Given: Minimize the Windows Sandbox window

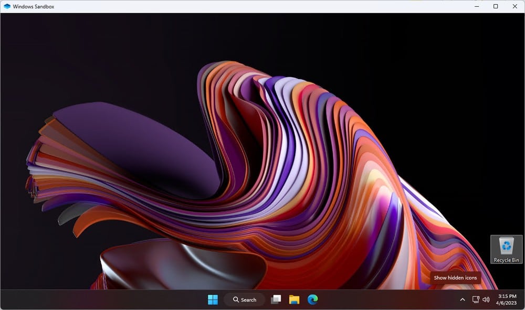Looking at the screenshot, I should [x=477, y=6].
